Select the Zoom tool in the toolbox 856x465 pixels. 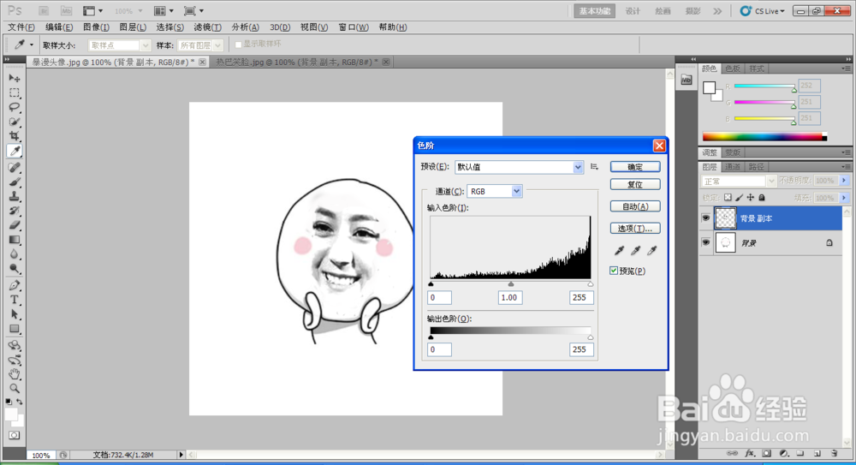coord(15,389)
